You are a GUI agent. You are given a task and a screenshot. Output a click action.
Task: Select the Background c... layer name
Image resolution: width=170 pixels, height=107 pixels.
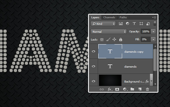tap(134, 82)
